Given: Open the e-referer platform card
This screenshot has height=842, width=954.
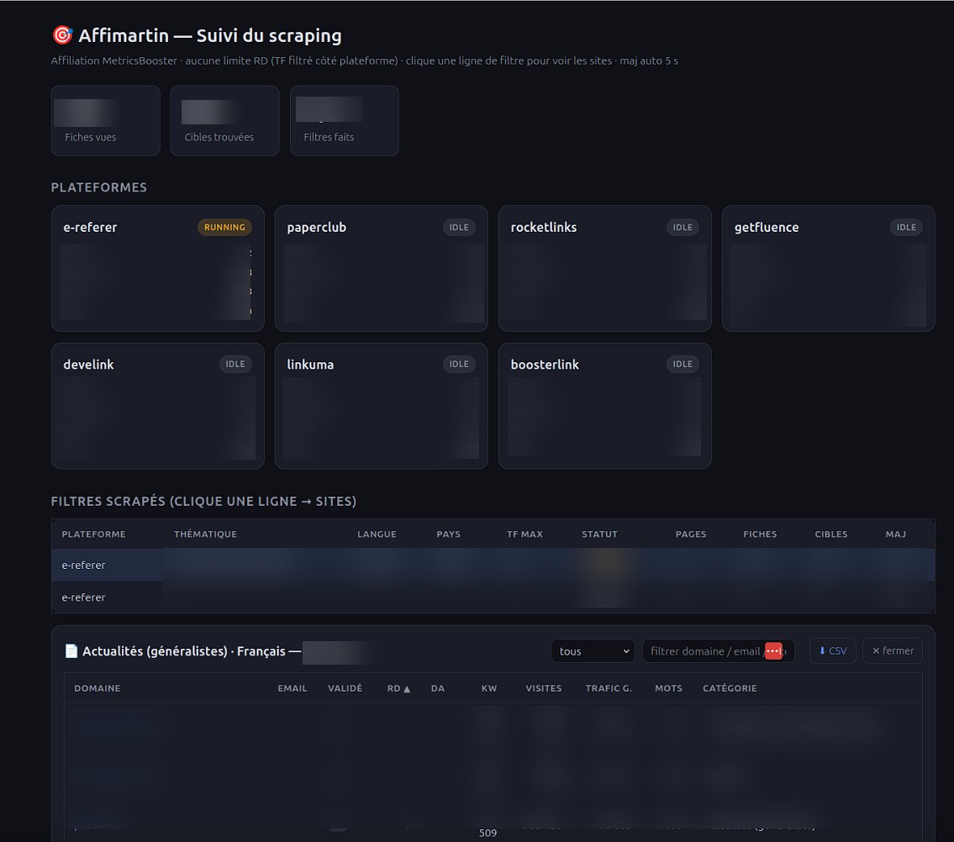Looking at the screenshot, I should (157, 268).
